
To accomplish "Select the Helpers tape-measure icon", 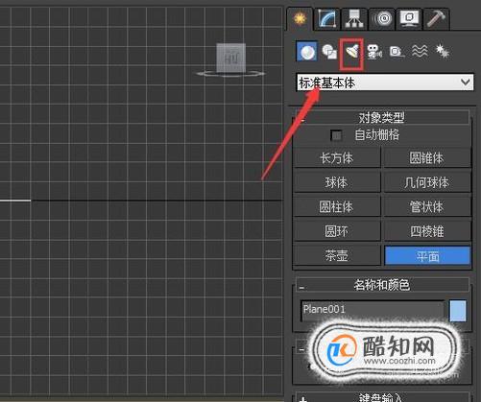I will pos(397,52).
